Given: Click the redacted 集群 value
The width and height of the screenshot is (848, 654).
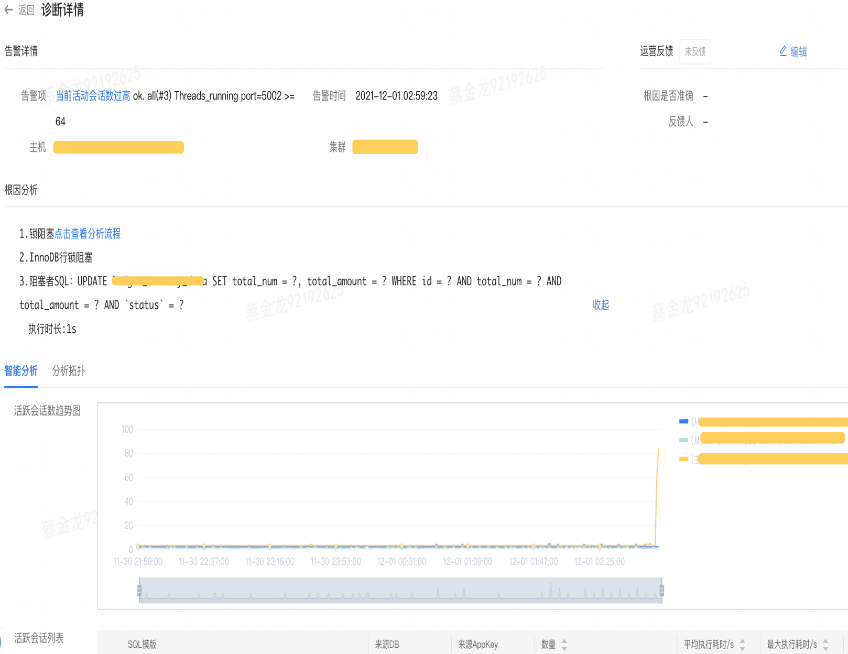Looking at the screenshot, I should (385, 147).
